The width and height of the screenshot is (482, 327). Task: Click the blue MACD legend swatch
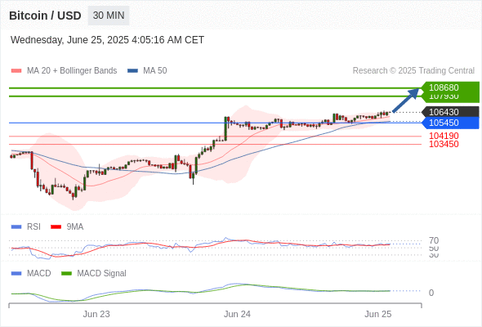click(x=16, y=274)
